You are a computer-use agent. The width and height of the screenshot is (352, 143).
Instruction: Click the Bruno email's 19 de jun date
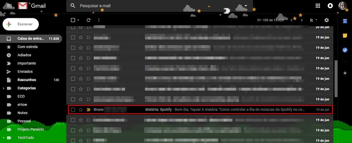click(x=322, y=109)
